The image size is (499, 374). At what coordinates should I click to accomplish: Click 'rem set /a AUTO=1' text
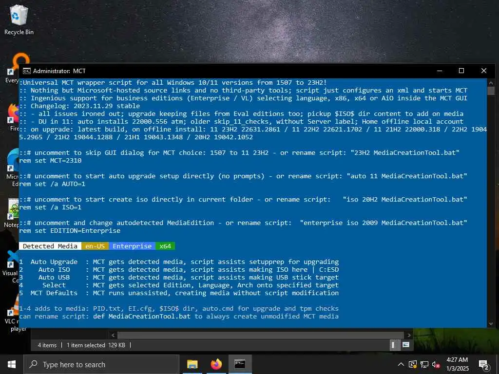[52, 184]
